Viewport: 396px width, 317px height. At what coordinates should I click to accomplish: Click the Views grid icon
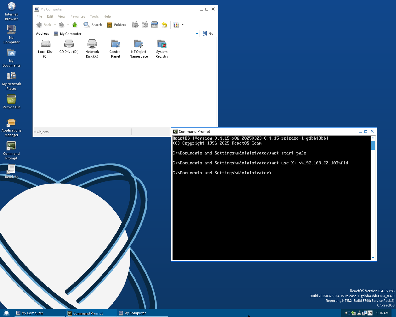(x=176, y=25)
